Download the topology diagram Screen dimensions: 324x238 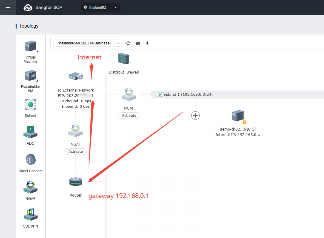pyautogui.click(x=147, y=43)
